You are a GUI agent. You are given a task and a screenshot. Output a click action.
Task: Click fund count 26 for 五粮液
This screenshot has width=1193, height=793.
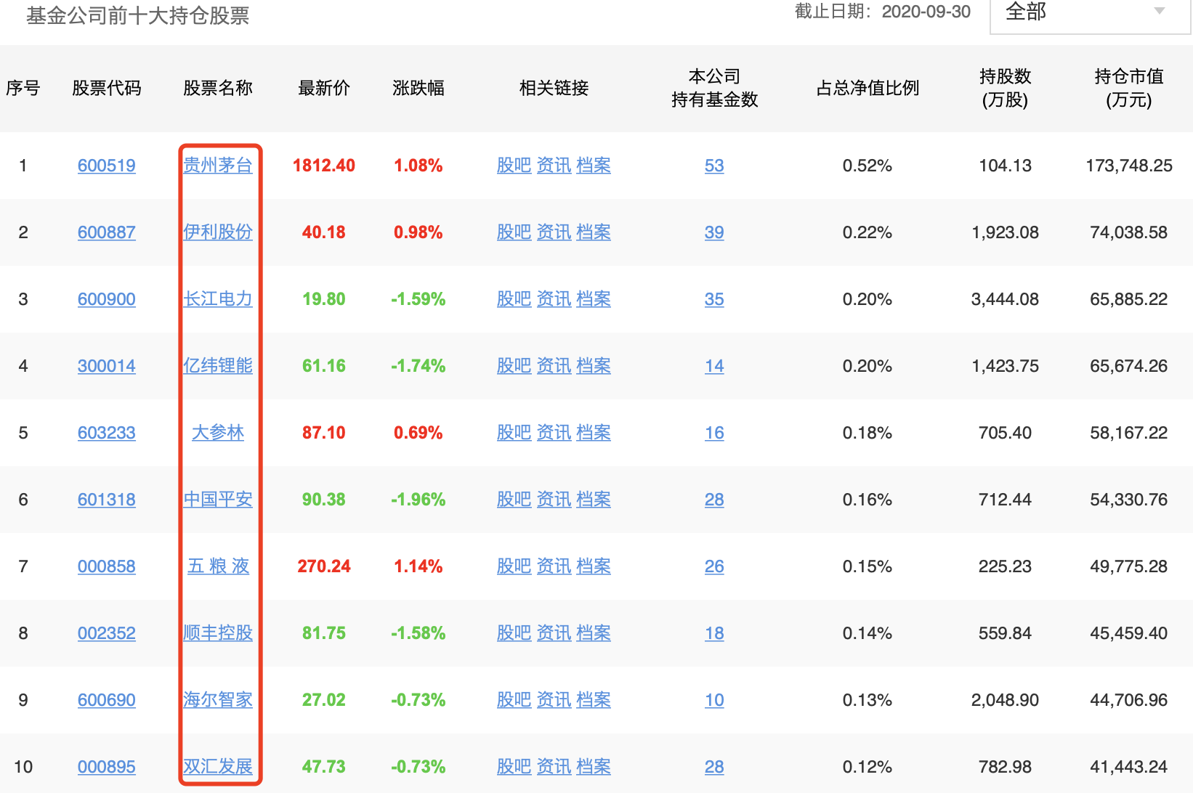point(714,566)
